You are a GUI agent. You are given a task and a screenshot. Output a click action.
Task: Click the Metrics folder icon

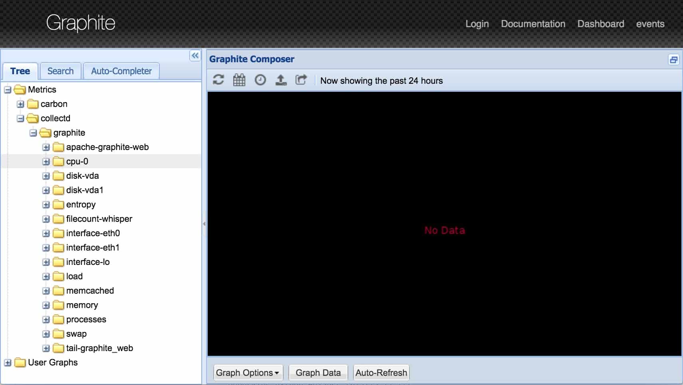click(20, 89)
